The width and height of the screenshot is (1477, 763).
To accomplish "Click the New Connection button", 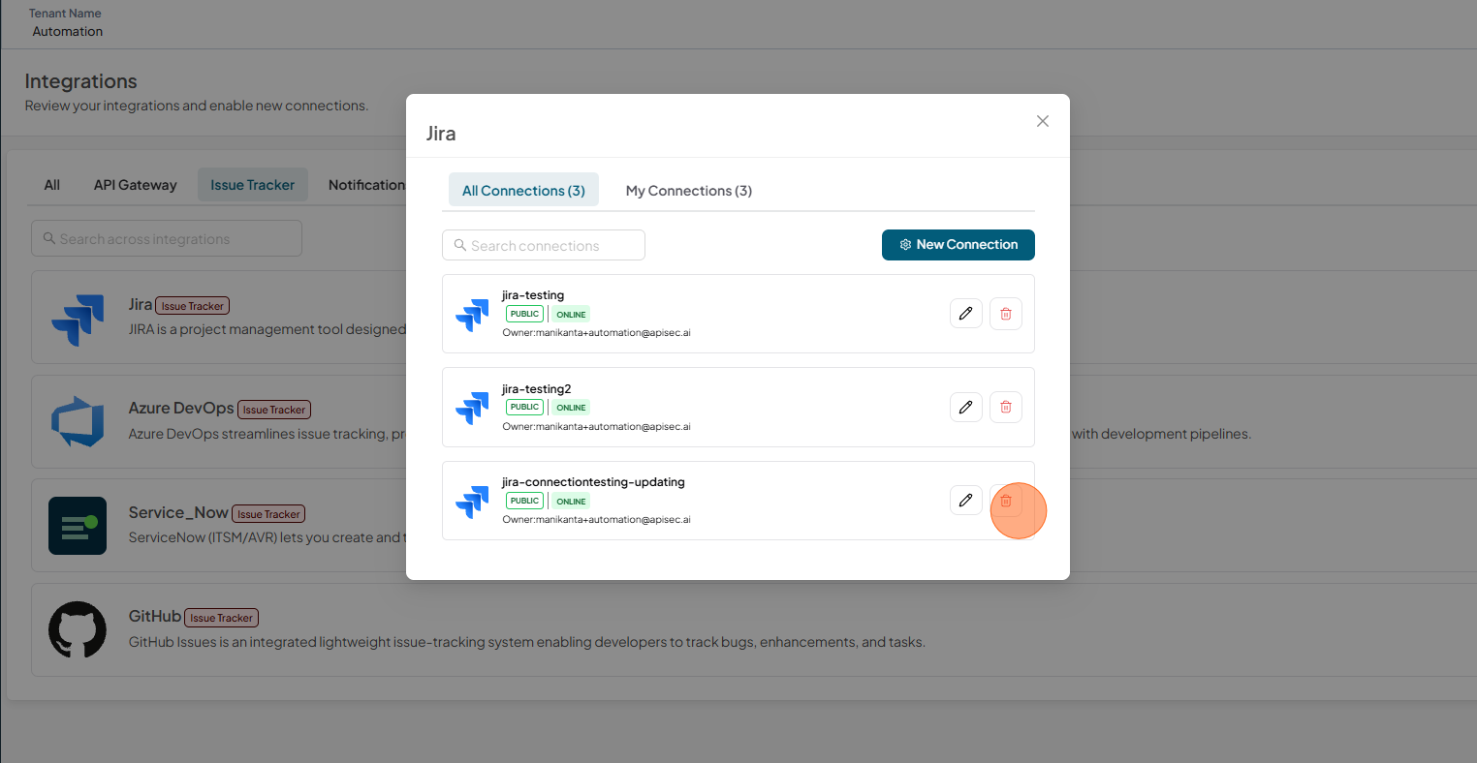I will tap(958, 245).
